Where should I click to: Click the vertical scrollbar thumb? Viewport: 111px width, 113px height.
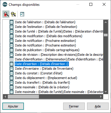pos(106,35)
